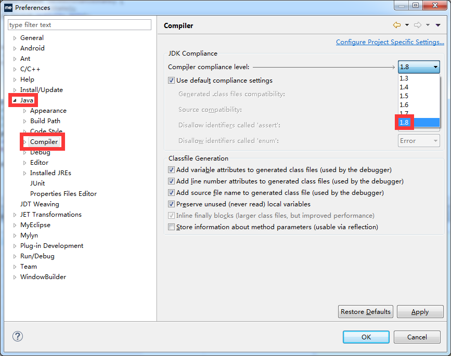Expand the JET Transformations node
Viewport: 451px width, 356px height.
(15, 215)
